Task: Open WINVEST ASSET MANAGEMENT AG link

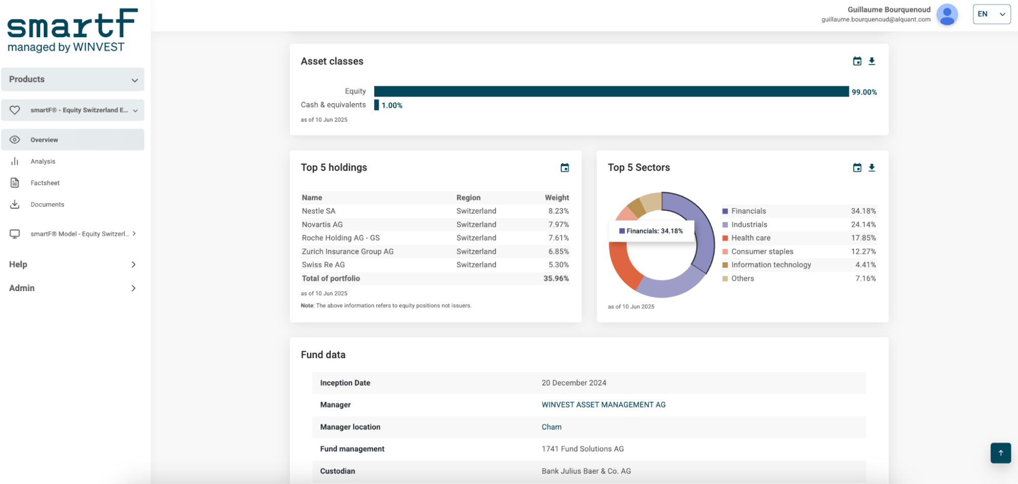Action: pos(603,405)
